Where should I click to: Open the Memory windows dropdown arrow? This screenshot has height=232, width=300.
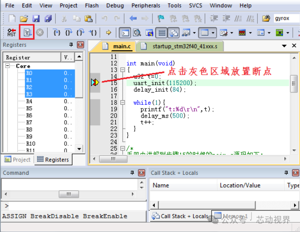point(213,33)
